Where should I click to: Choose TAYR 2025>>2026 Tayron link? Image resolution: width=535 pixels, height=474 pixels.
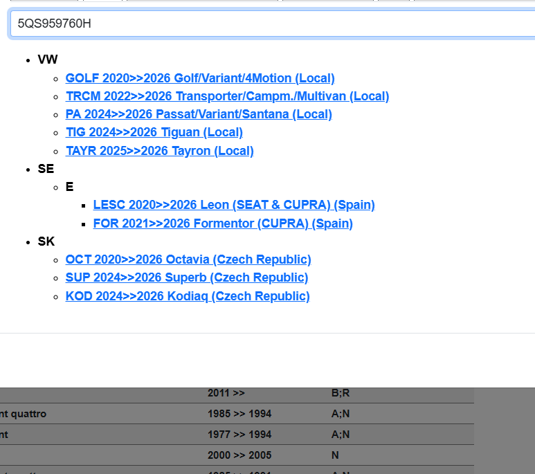pyautogui.click(x=159, y=151)
